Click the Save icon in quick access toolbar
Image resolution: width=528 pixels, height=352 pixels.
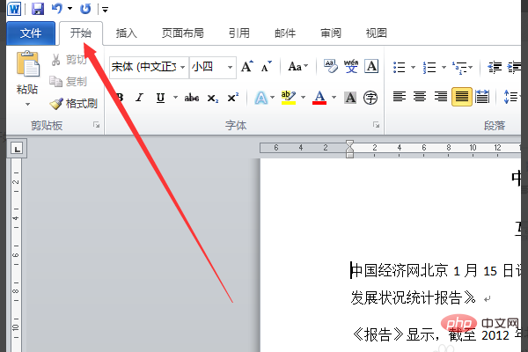[x=37, y=9]
